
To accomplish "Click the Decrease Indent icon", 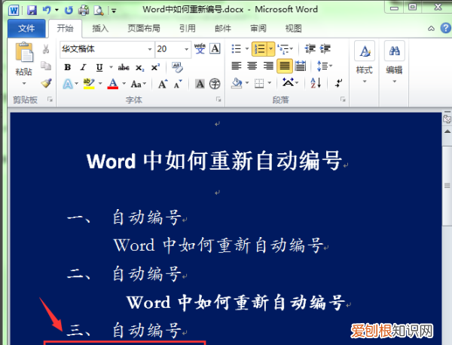I will coord(310,49).
